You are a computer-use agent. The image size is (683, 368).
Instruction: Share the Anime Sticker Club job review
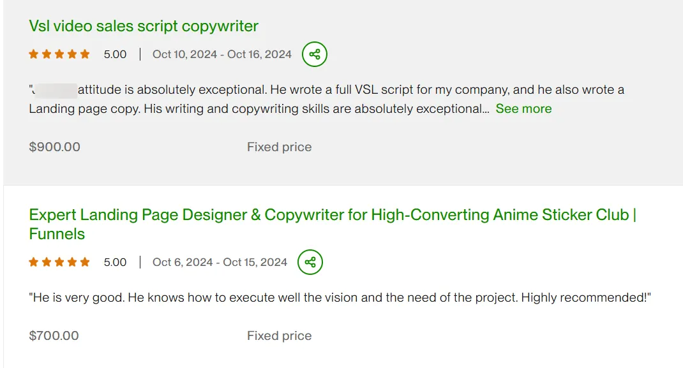pyautogui.click(x=310, y=262)
